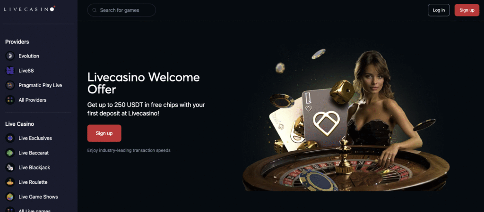Click the Evolution provider icon
484x212 pixels.
(x=10, y=56)
